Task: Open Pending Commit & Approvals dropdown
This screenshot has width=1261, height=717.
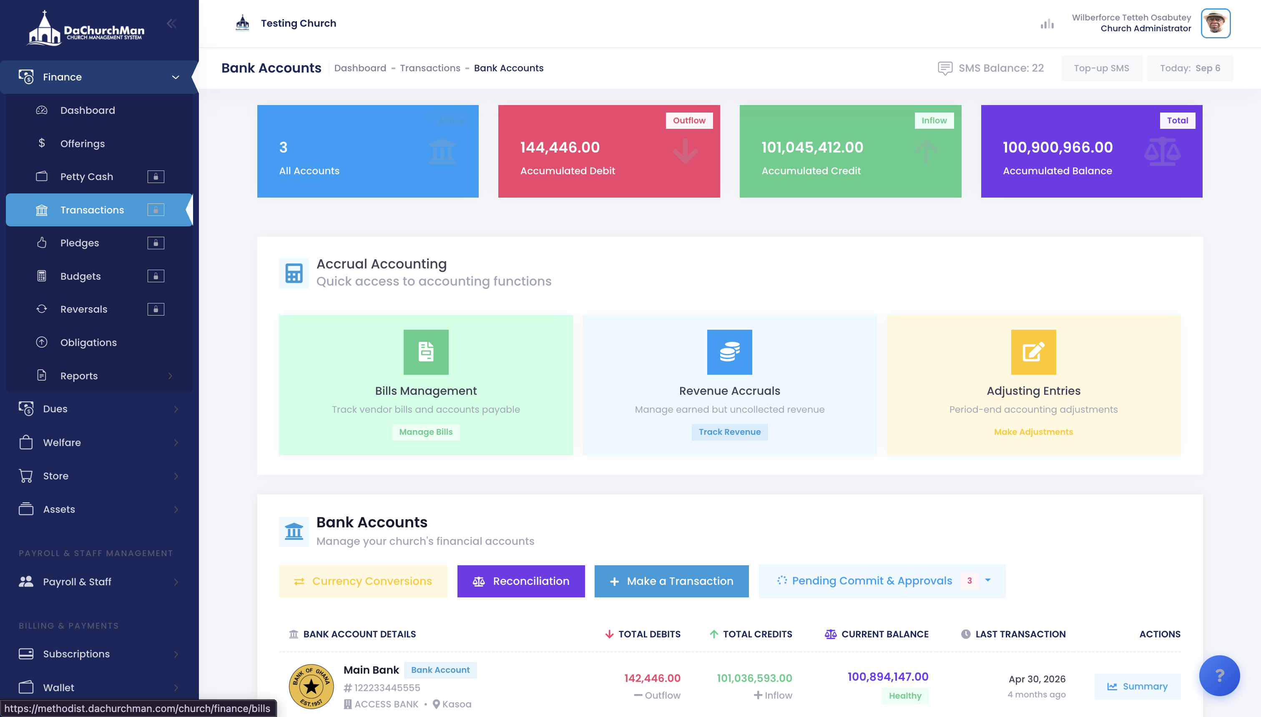Action: point(882,581)
